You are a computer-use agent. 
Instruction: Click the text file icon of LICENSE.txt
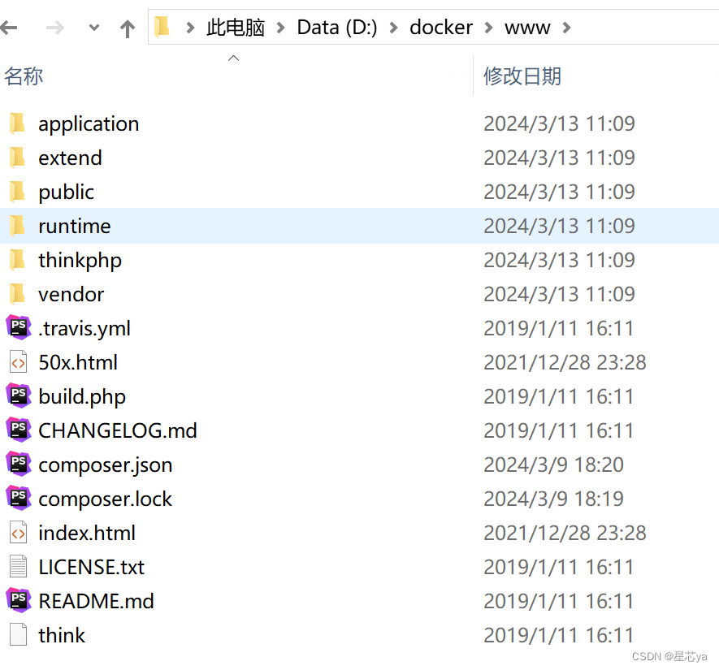18,567
